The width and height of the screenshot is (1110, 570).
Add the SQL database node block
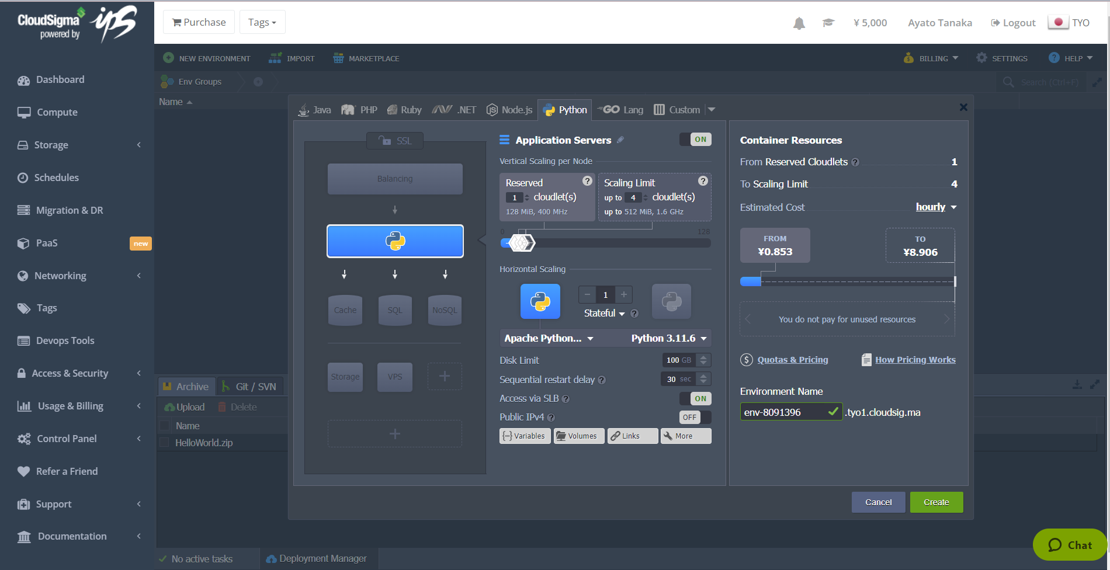[395, 310]
